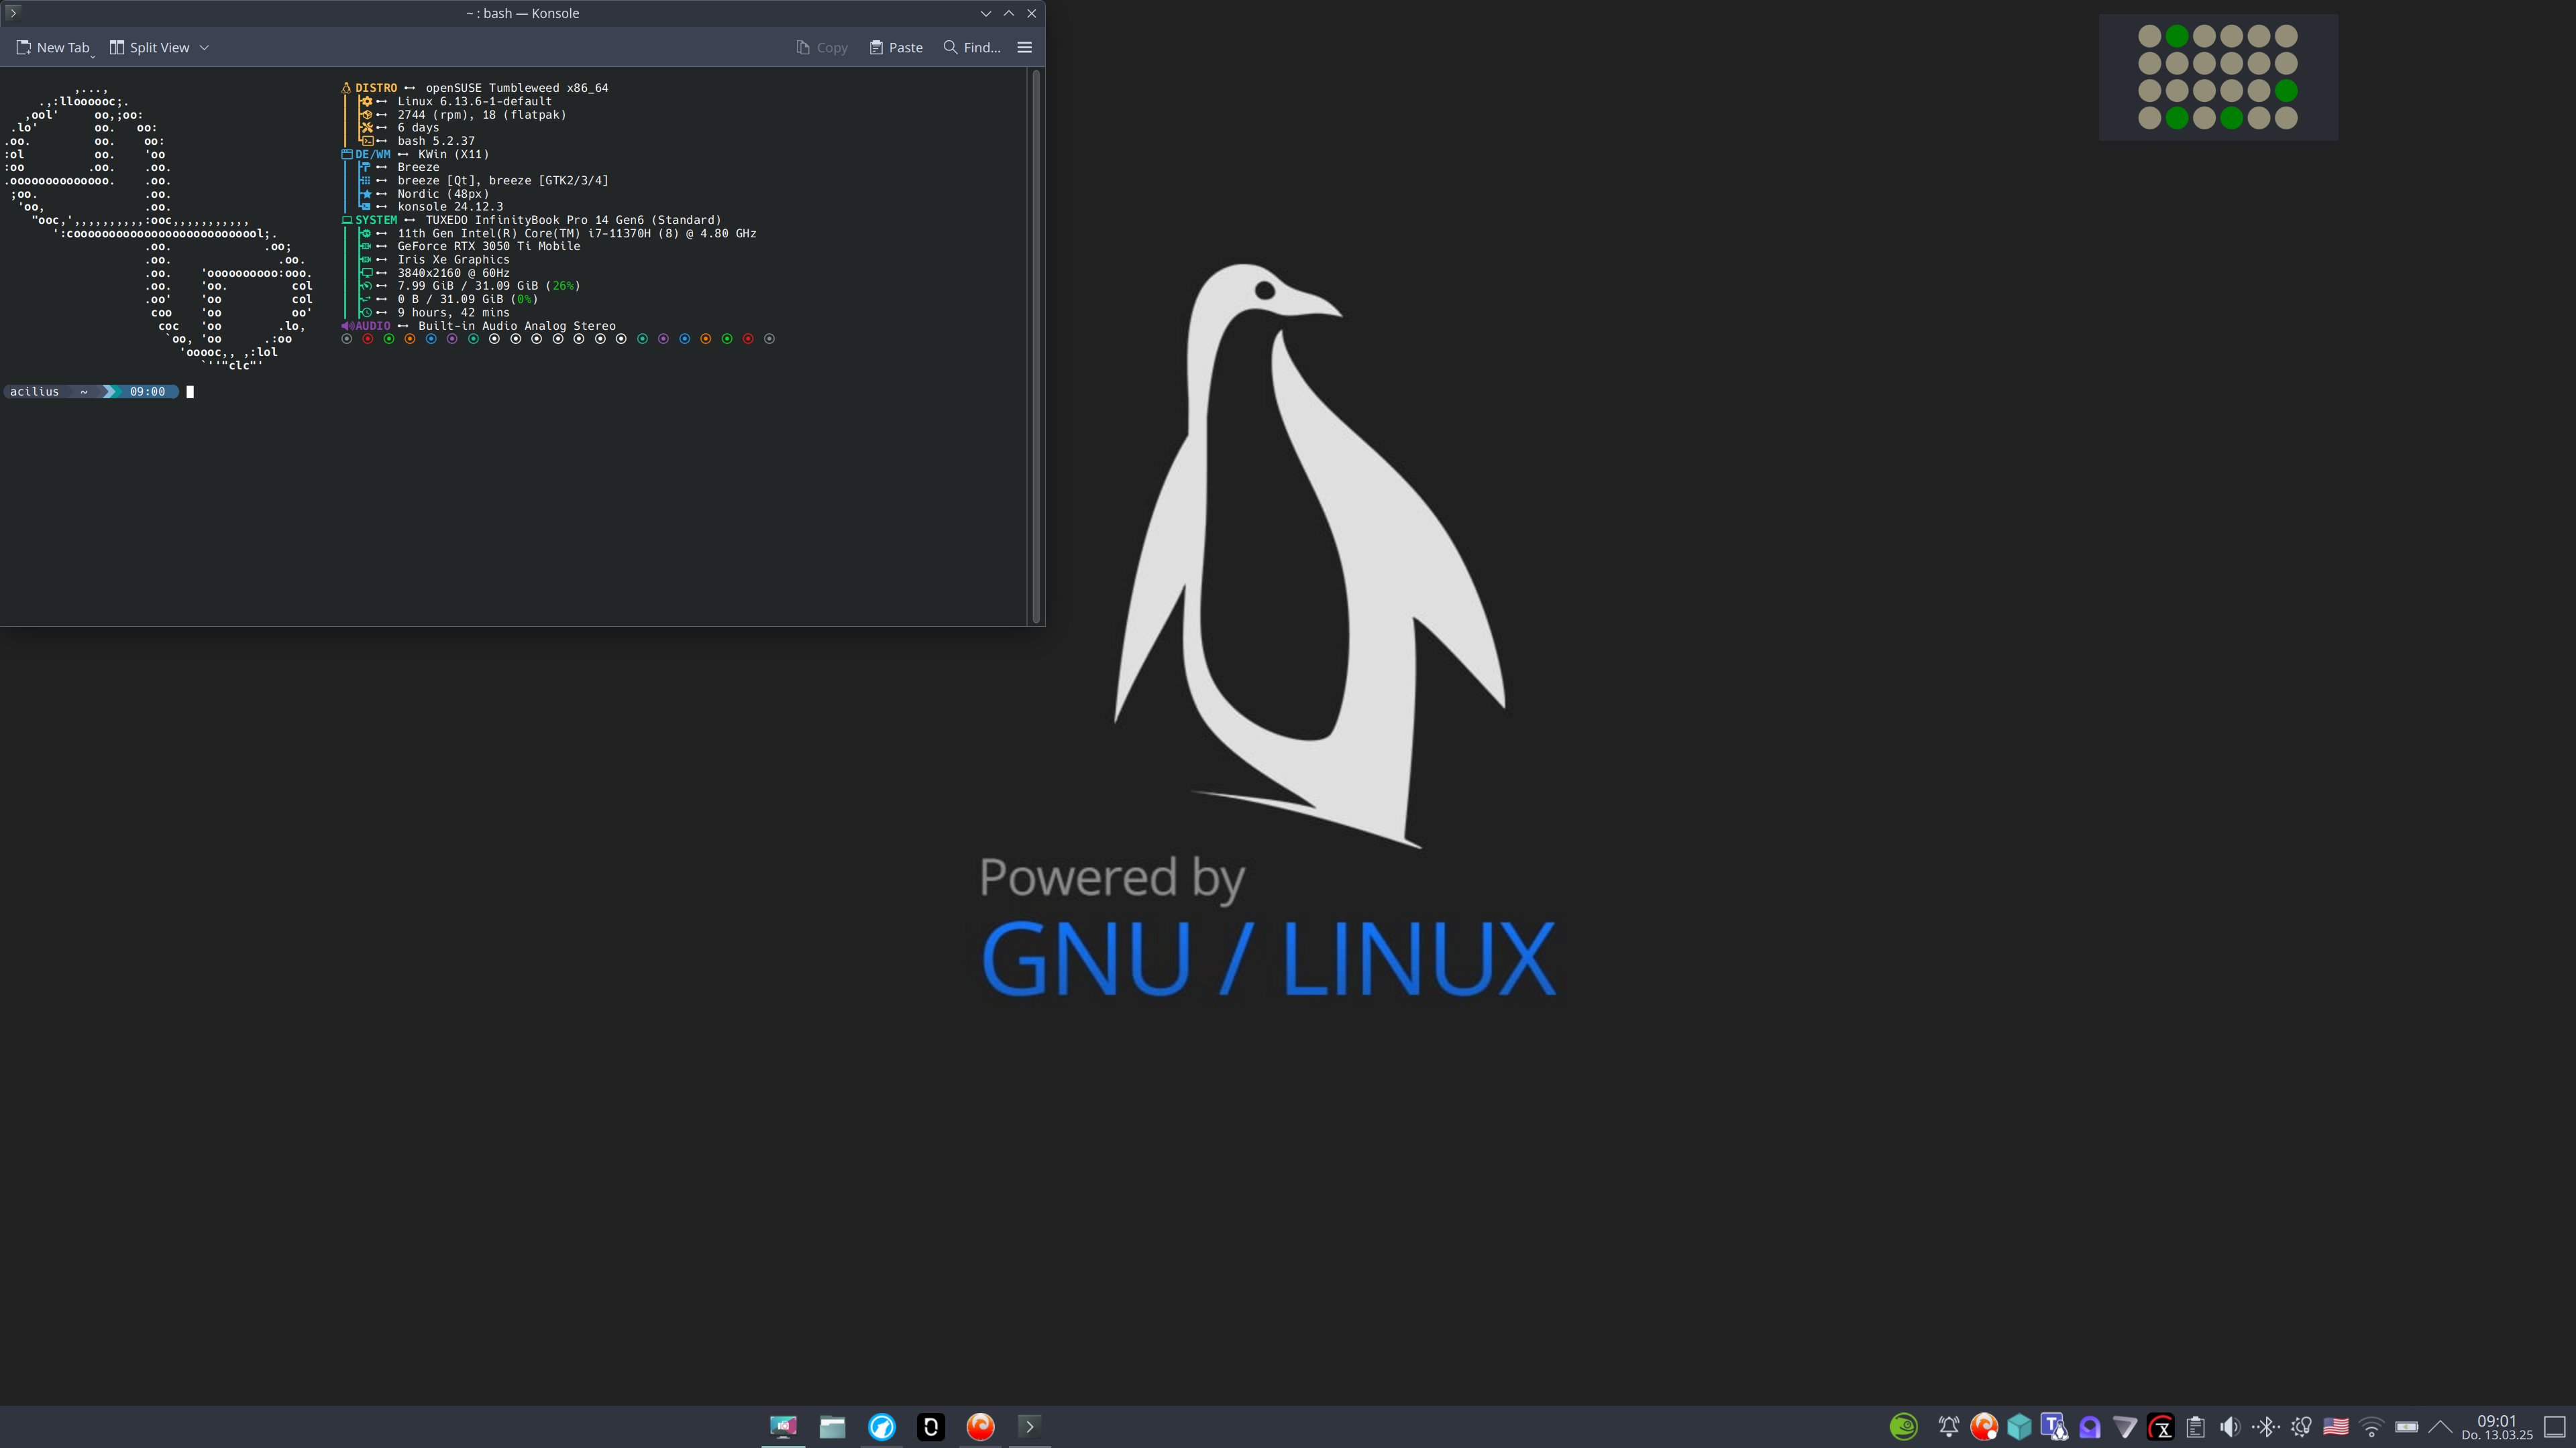The image size is (2576, 1448).
Task: Open the Bluetooth tray icon
Action: 2265,1426
